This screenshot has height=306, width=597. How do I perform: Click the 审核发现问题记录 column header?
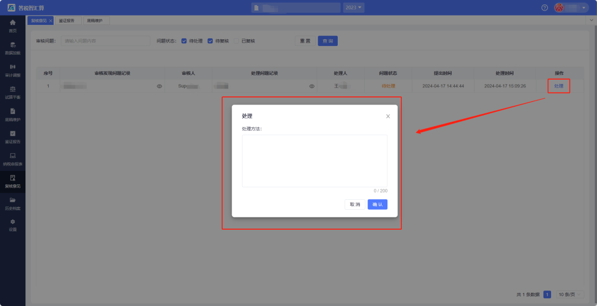(x=112, y=73)
